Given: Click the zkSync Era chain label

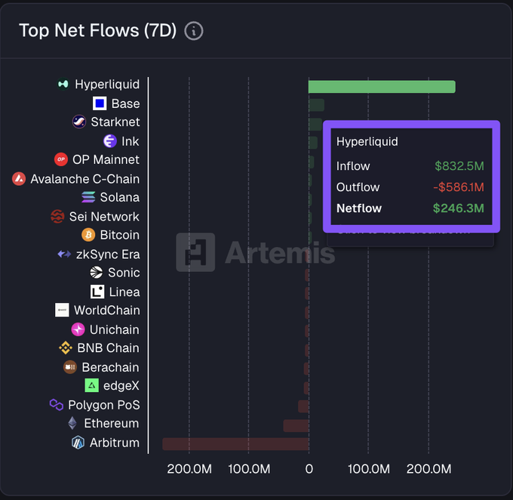Looking at the screenshot, I should (x=108, y=255).
